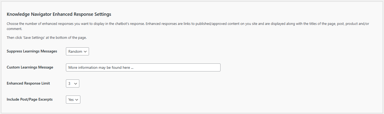Image resolution: width=384 pixels, height=114 pixels.
Task: Click the Include Post/Page Excerpts label
Action: point(30,99)
